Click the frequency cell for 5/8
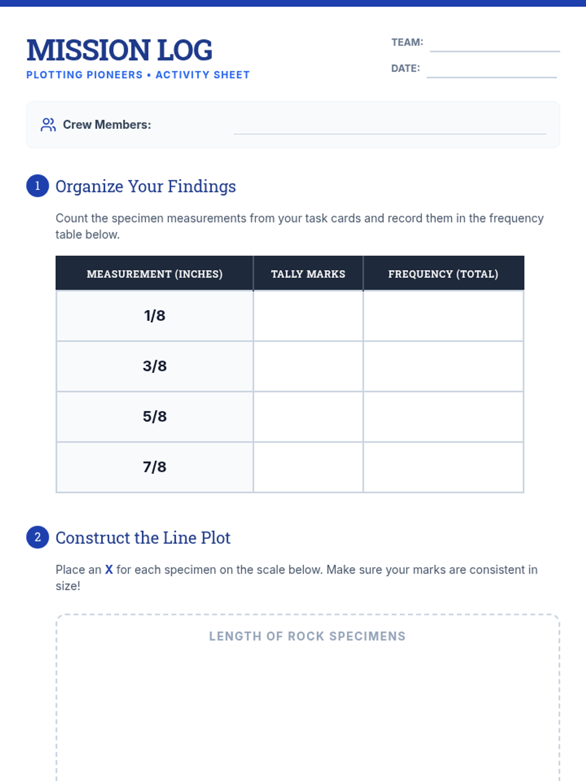The image size is (586, 781). click(443, 417)
